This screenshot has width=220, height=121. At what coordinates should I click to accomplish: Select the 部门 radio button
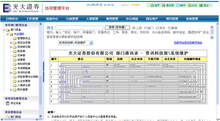click(x=146, y=28)
